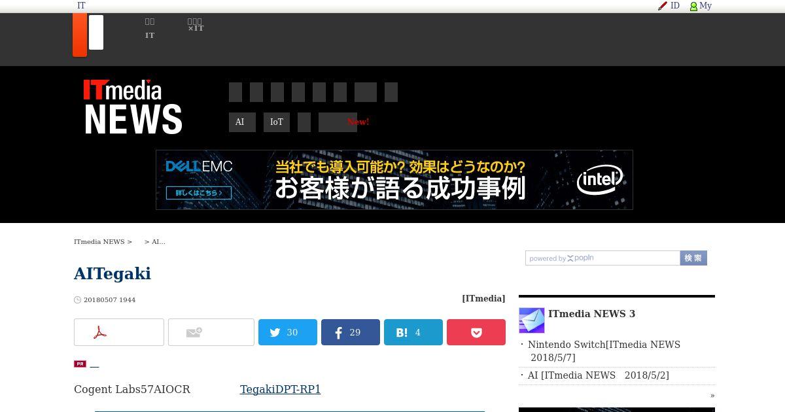
Task: Click the My link at top right
Action: (x=706, y=6)
